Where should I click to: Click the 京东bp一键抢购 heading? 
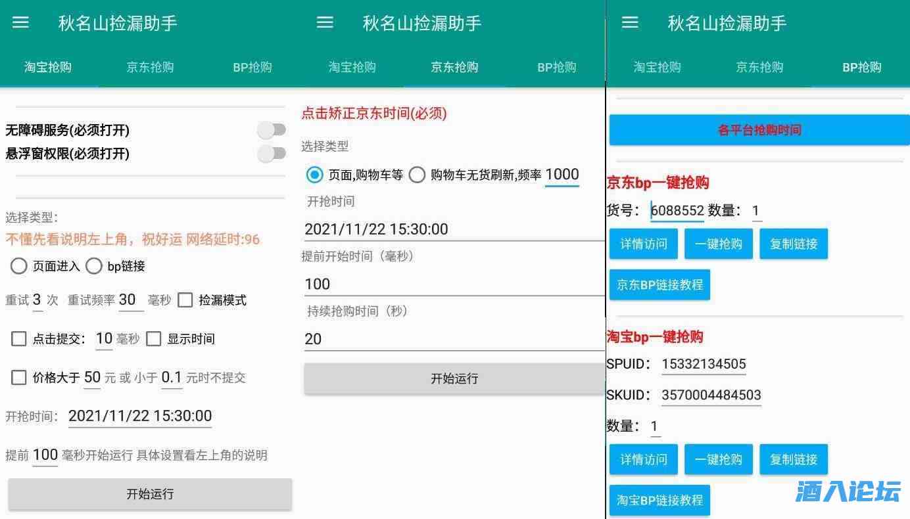pos(658,183)
